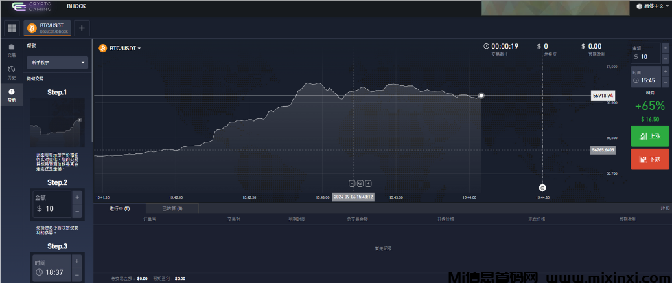Open the 交易 trade sidebar icon

[11, 50]
